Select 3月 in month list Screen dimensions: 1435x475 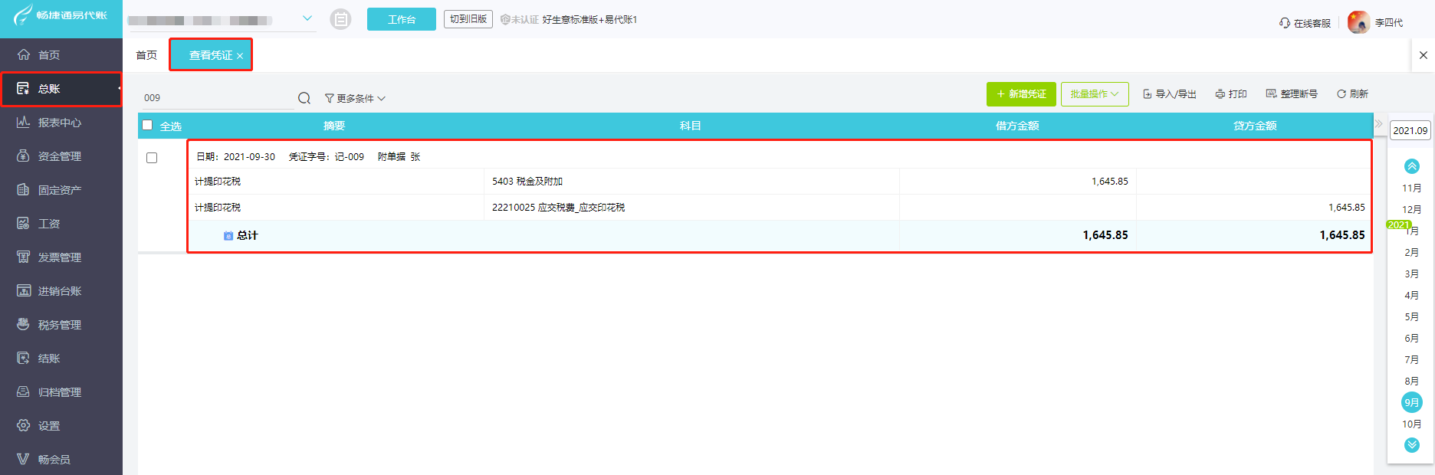(1412, 274)
